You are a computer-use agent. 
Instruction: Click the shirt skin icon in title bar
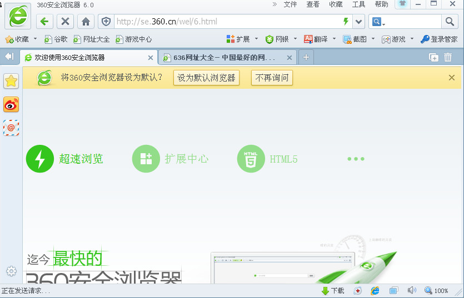click(x=402, y=4)
